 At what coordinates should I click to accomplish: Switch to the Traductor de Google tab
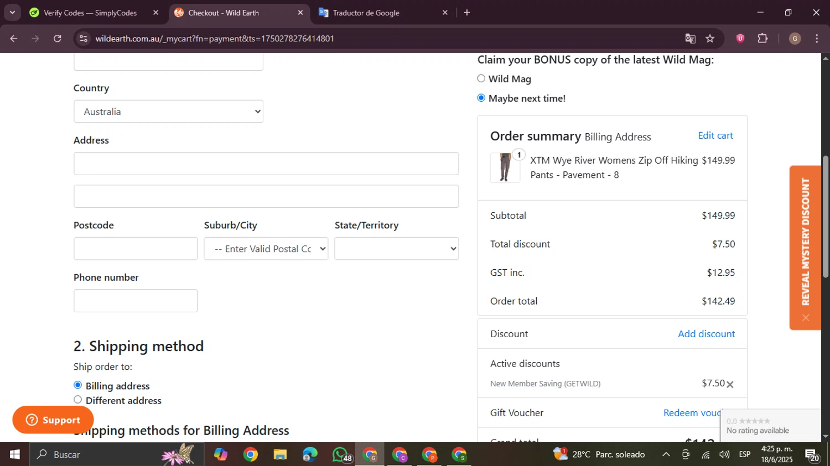point(366,13)
